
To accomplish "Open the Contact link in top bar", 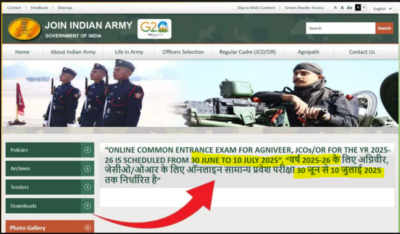I will [14, 8].
